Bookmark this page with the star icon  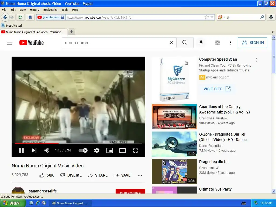[x=206, y=17]
